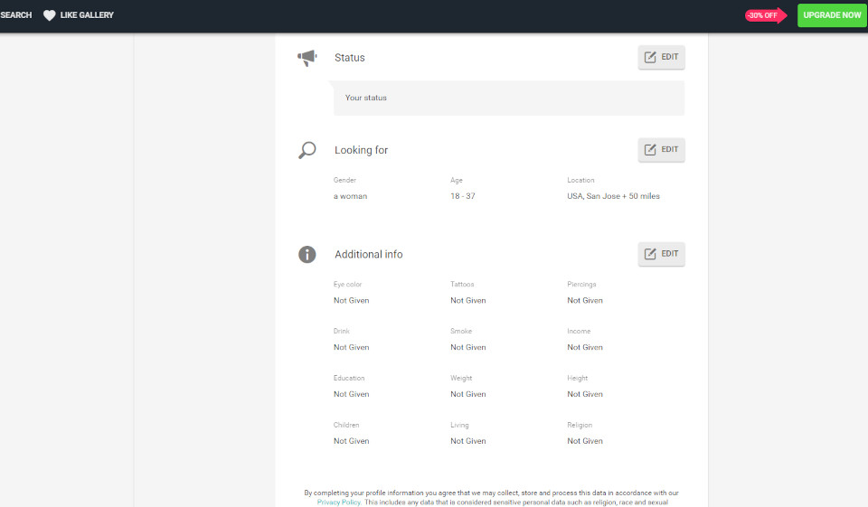Click the gender value 'a woman'
Screen dimensions: 868x507
(x=350, y=196)
